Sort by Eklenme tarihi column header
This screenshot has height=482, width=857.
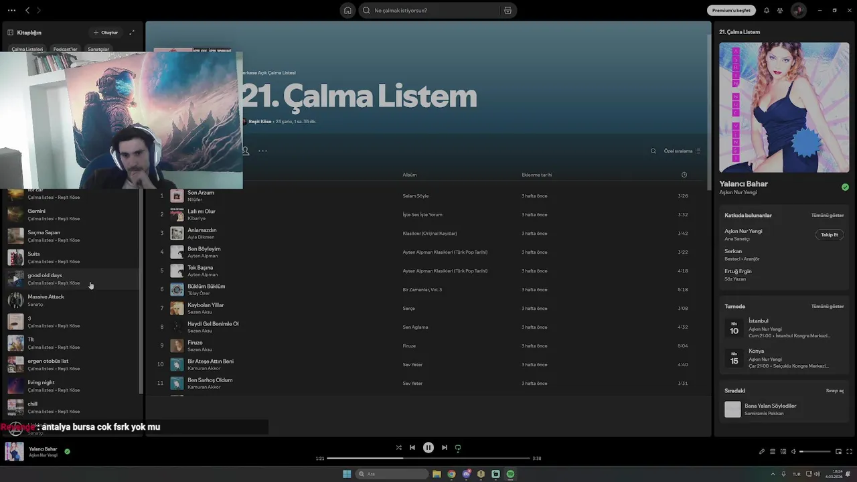point(537,175)
